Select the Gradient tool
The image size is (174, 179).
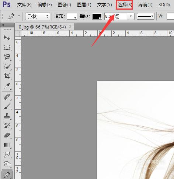7,145
